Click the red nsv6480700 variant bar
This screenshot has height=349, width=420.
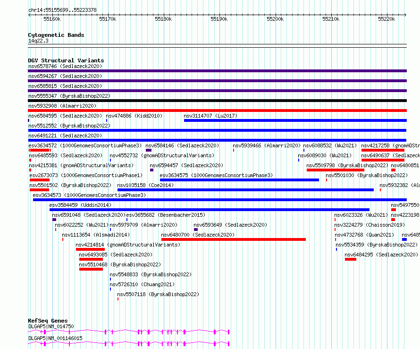pyautogui.click(x=234, y=239)
